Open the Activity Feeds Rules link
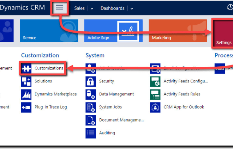The width and height of the screenshot is (233, 155). pos(182,94)
